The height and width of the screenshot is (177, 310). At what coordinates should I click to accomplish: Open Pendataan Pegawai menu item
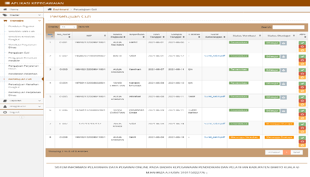pyautogui.click(x=21, y=26)
